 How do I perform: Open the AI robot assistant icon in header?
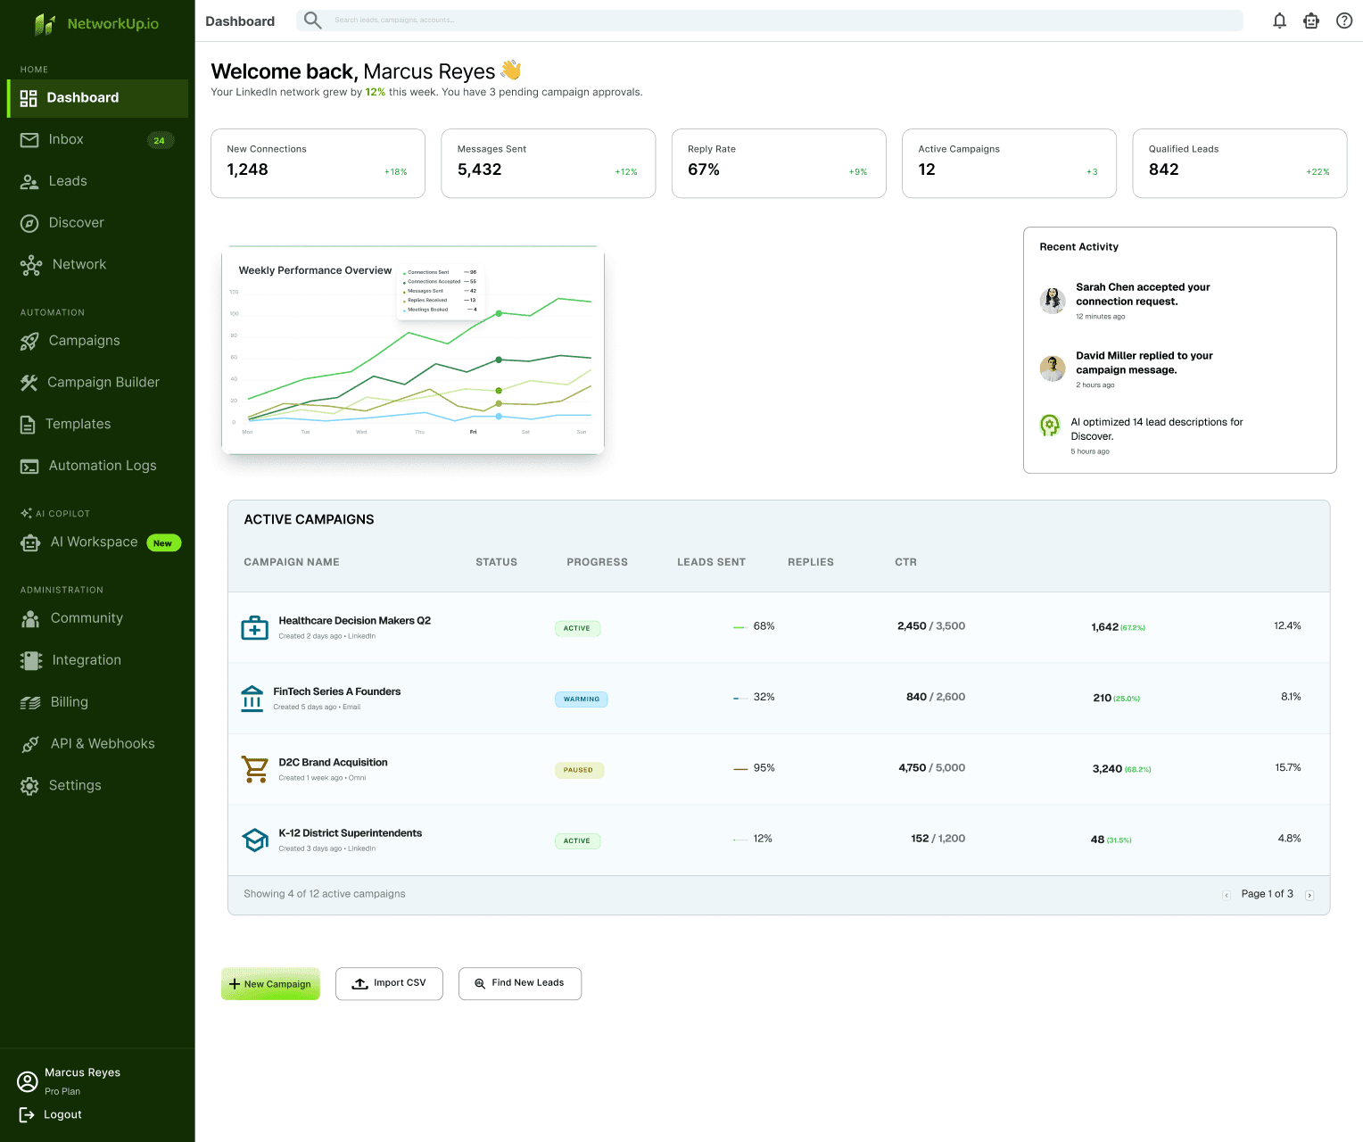(x=1311, y=21)
